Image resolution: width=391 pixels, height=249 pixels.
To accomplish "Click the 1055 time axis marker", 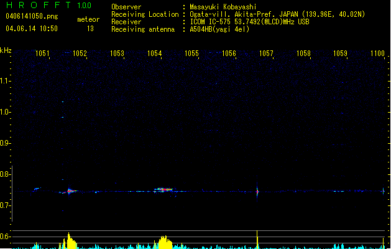I will click(191, 54).
